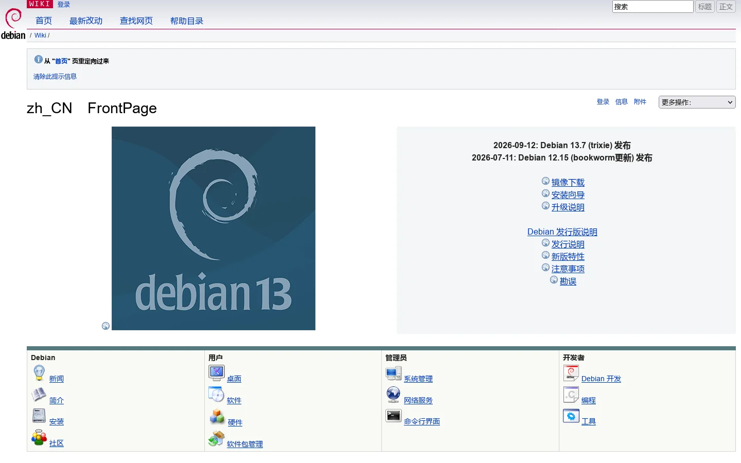Open the 新闻 link

(57, 379)
